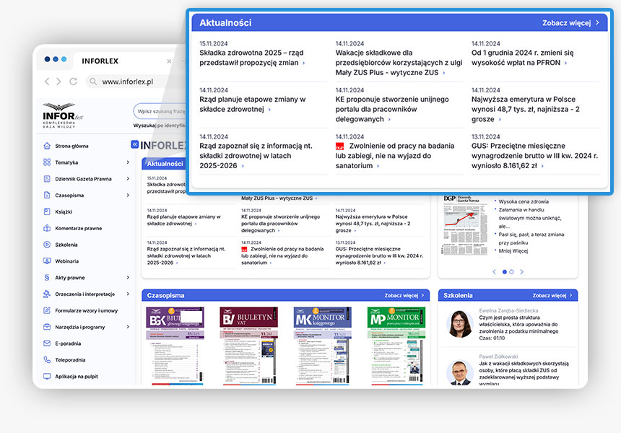Select the second carousel dot indicator
Screen dimensions: 621x433
[511, 272]
